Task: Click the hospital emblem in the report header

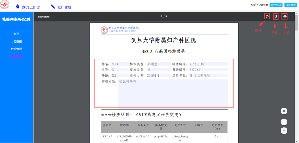Action: (x=104, y=30)
